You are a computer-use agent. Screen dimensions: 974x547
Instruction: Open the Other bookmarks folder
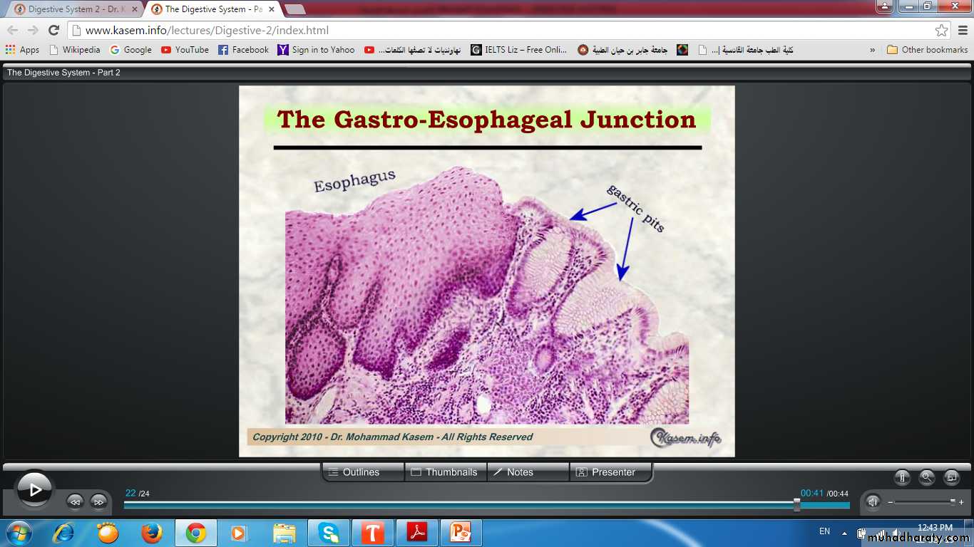[x=927, y=50]
